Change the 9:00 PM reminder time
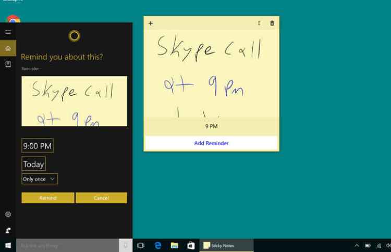 (x=38, y=146)
